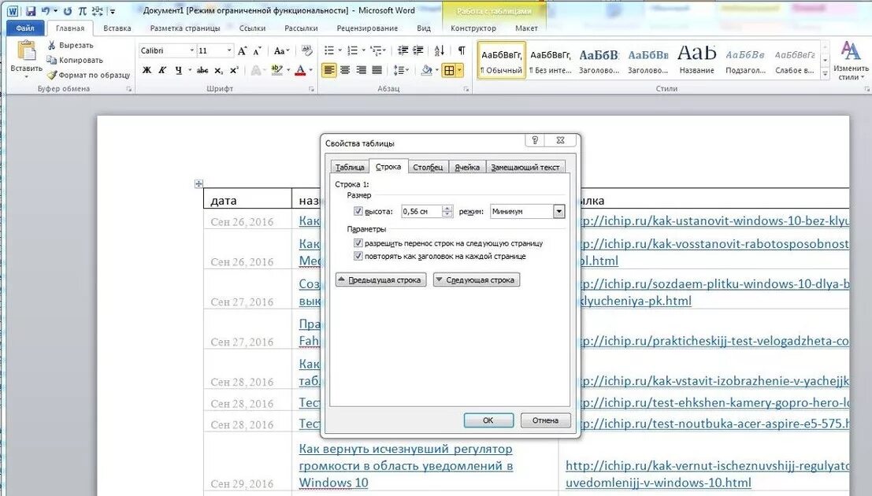Increase paragraph indent
Screen dimensions: 872x496
[418, 50]
